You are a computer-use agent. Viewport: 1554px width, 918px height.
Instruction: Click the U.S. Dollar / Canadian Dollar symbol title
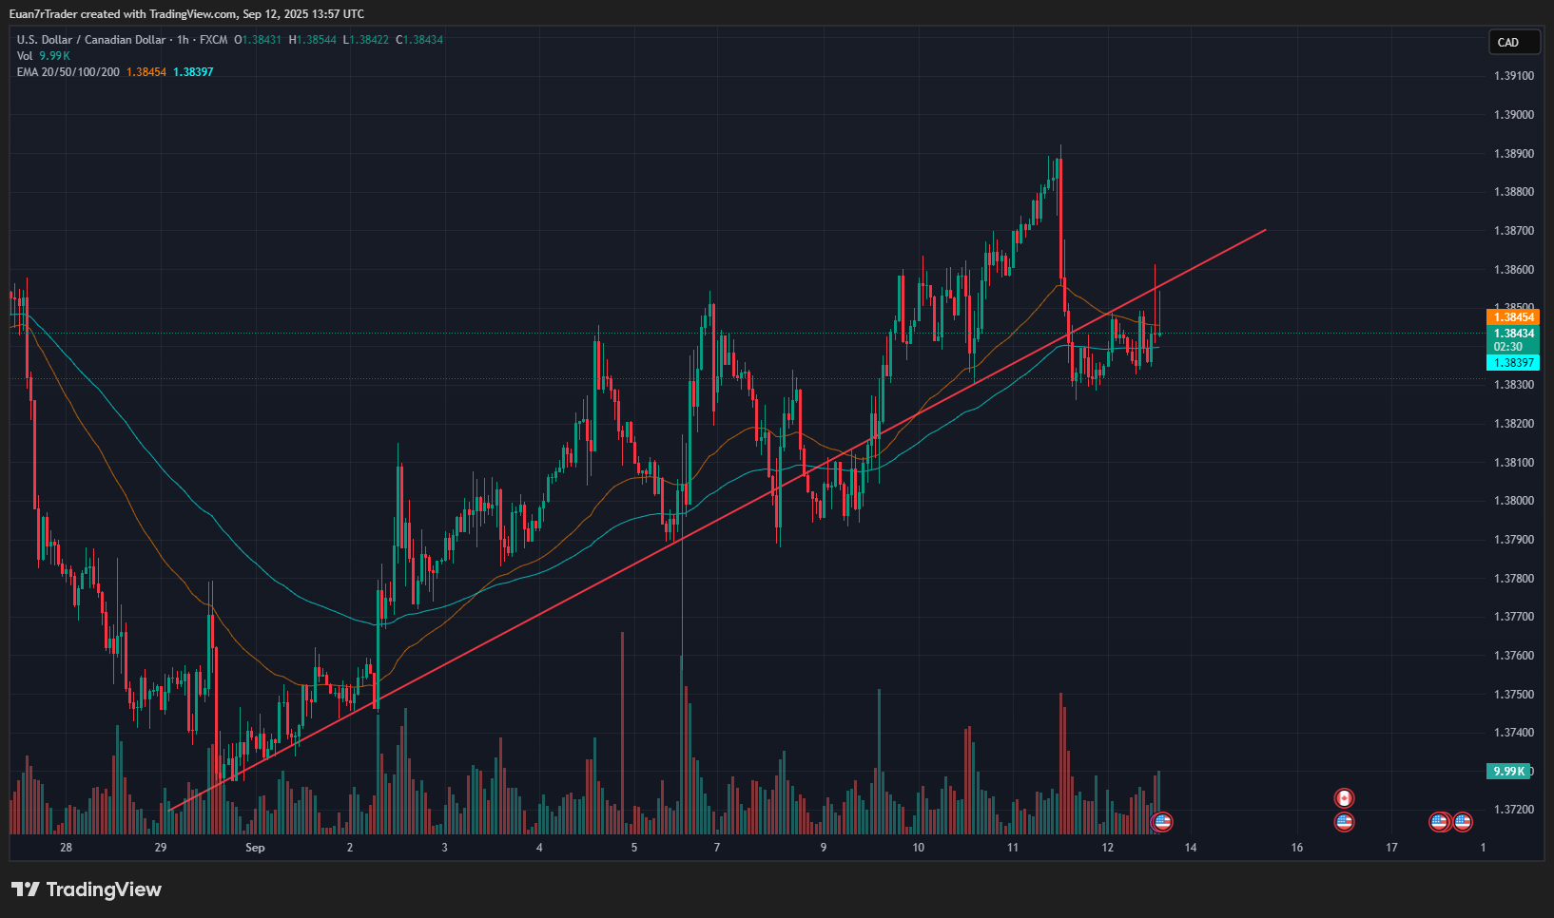point(91,40)
